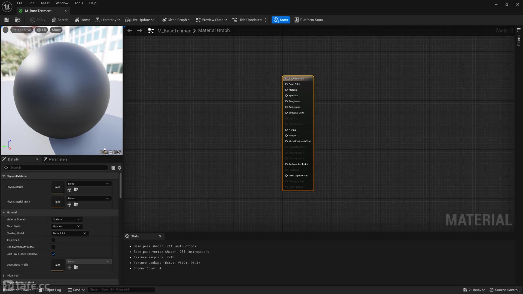Open the Material Domain Surface dropdown
The height and width of the screenshot is (294, 523).
[x=67, y=219]
